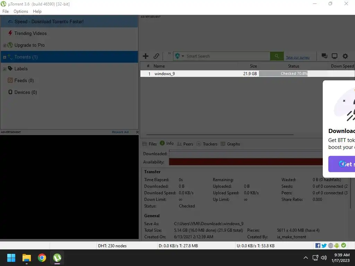
Task: Click the Facebook icon in status bar
Action: (318, 246)
